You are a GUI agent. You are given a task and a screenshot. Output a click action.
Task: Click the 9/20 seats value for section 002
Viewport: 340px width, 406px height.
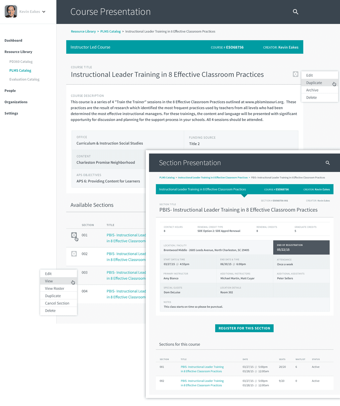(x=282, y=381)
